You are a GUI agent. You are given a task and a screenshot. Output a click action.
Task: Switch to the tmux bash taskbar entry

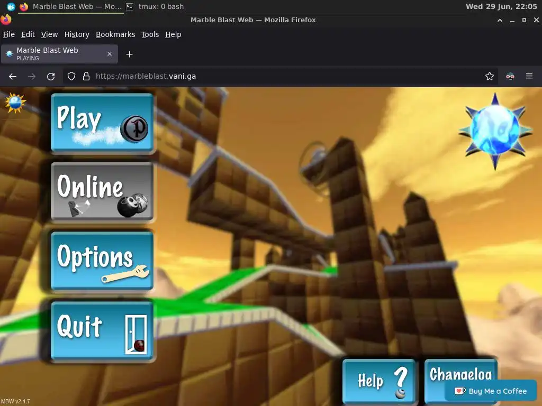coord(155,6)
